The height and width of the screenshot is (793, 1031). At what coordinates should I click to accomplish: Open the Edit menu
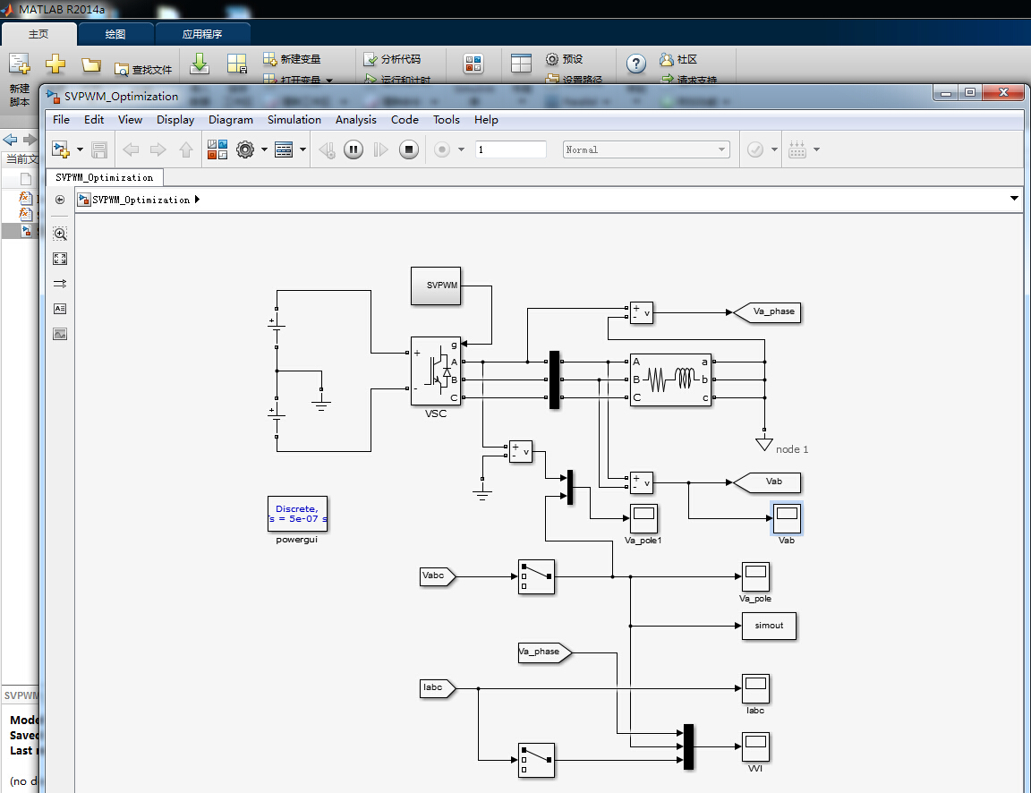[x=94, y=120]
